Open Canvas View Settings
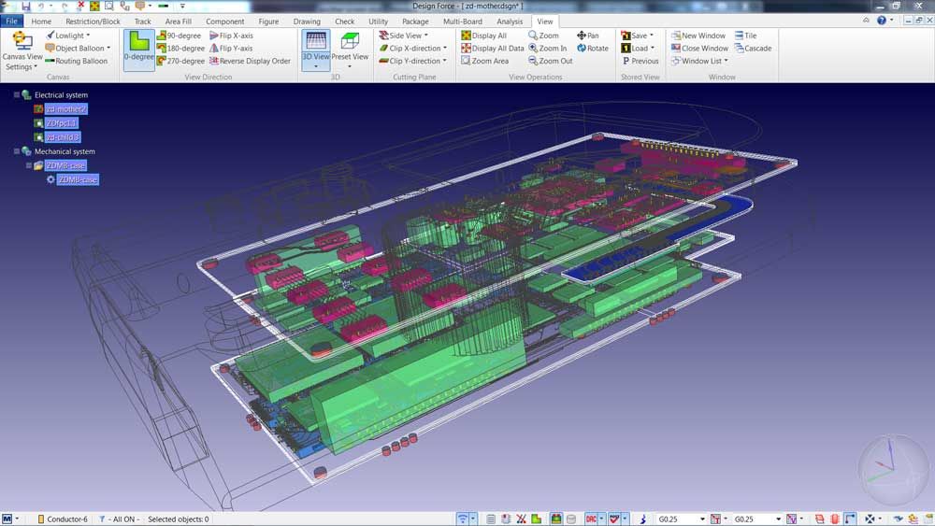935x526 pixels. pos(22,50)
